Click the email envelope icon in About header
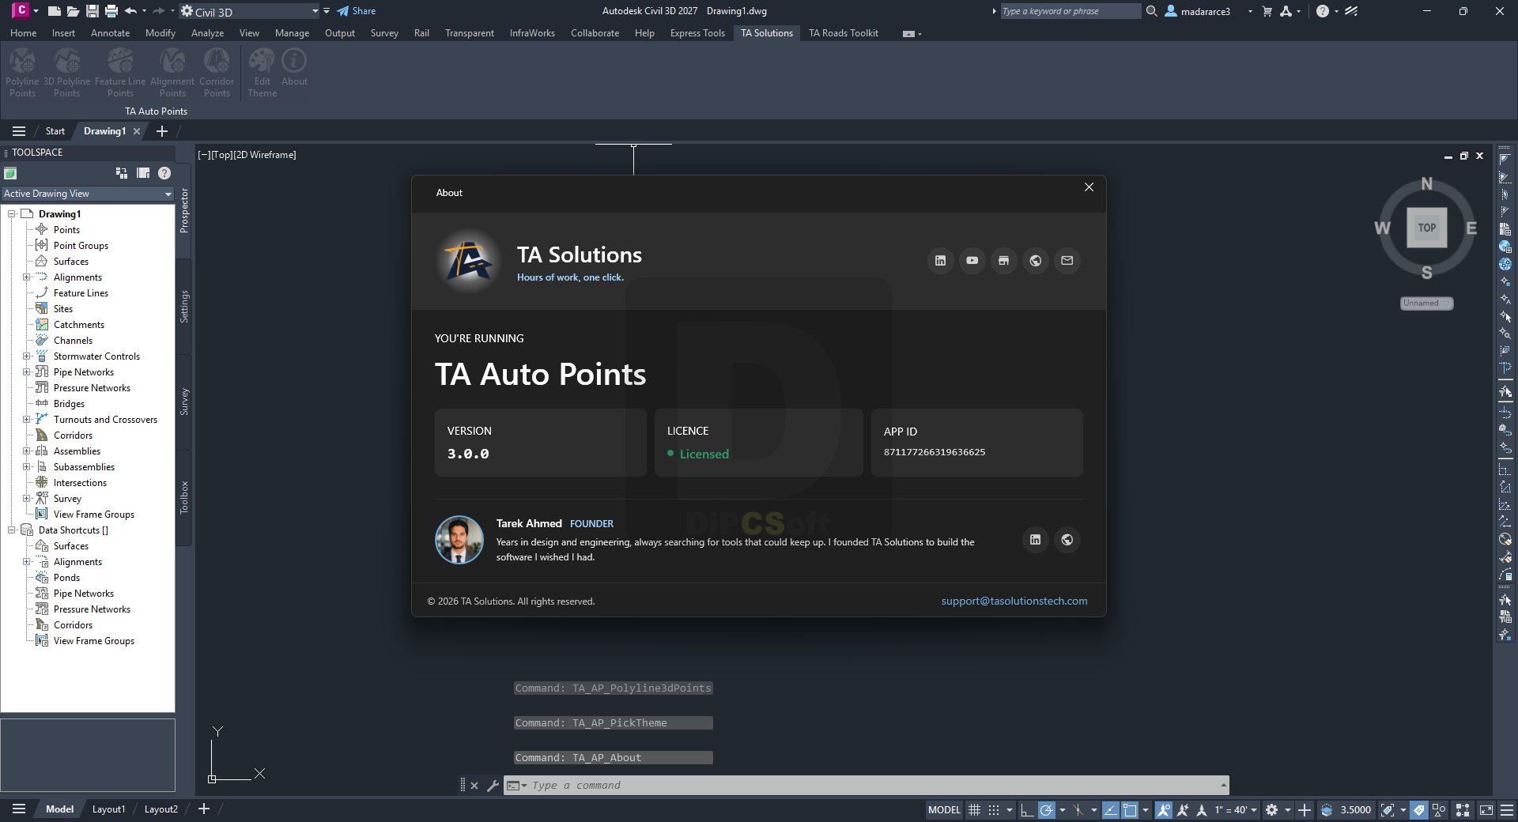Screen dimensions: 1518x822 coord(1067,261)
